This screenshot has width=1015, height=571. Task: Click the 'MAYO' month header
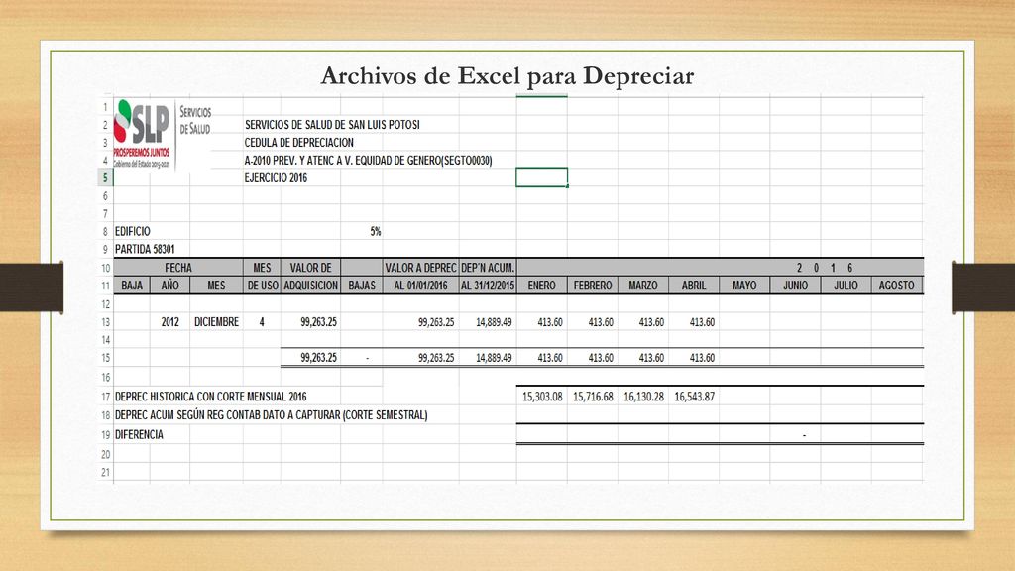[744, 285]
